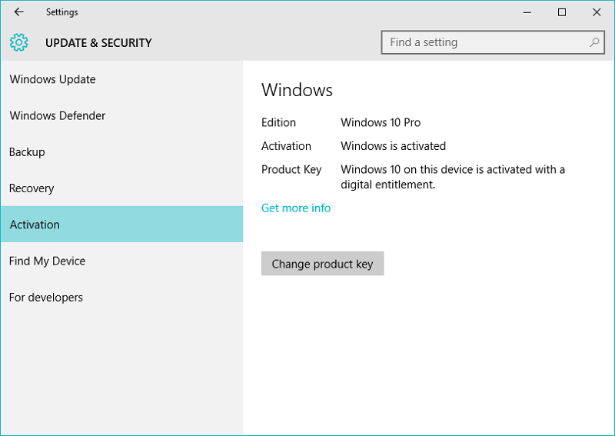The image size is (615, 436).
Task: Click Windows is activated status text
Action: coord(393,146)
